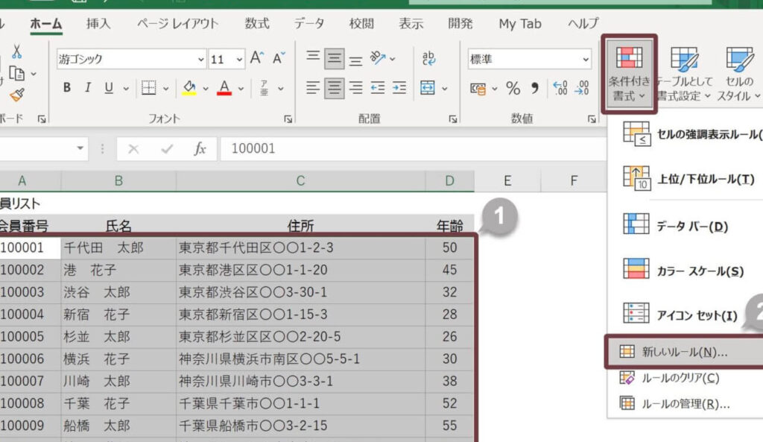Click the wrap text icon

(429, 59)
